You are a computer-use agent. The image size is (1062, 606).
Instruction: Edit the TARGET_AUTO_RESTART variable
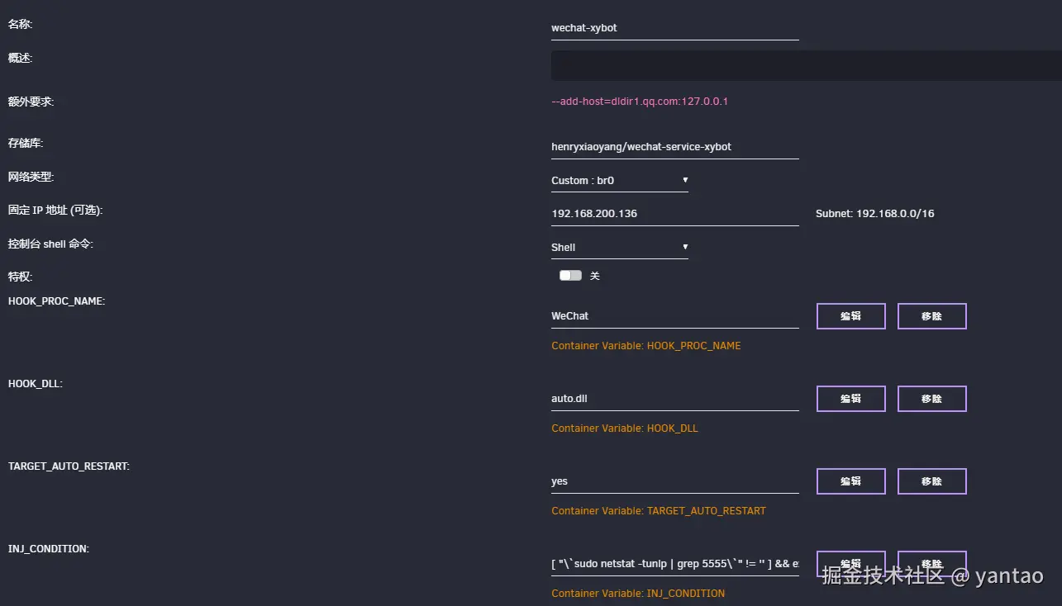(850, 481)
